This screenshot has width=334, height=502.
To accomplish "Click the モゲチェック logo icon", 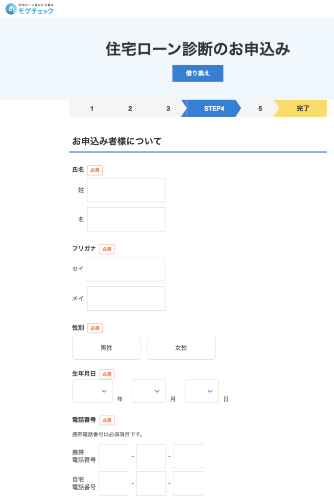I will pyautogui.click(x=11, y=9).
